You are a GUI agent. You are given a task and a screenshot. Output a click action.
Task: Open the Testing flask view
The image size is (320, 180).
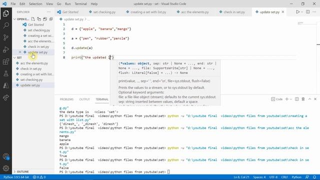click(6, 73)
